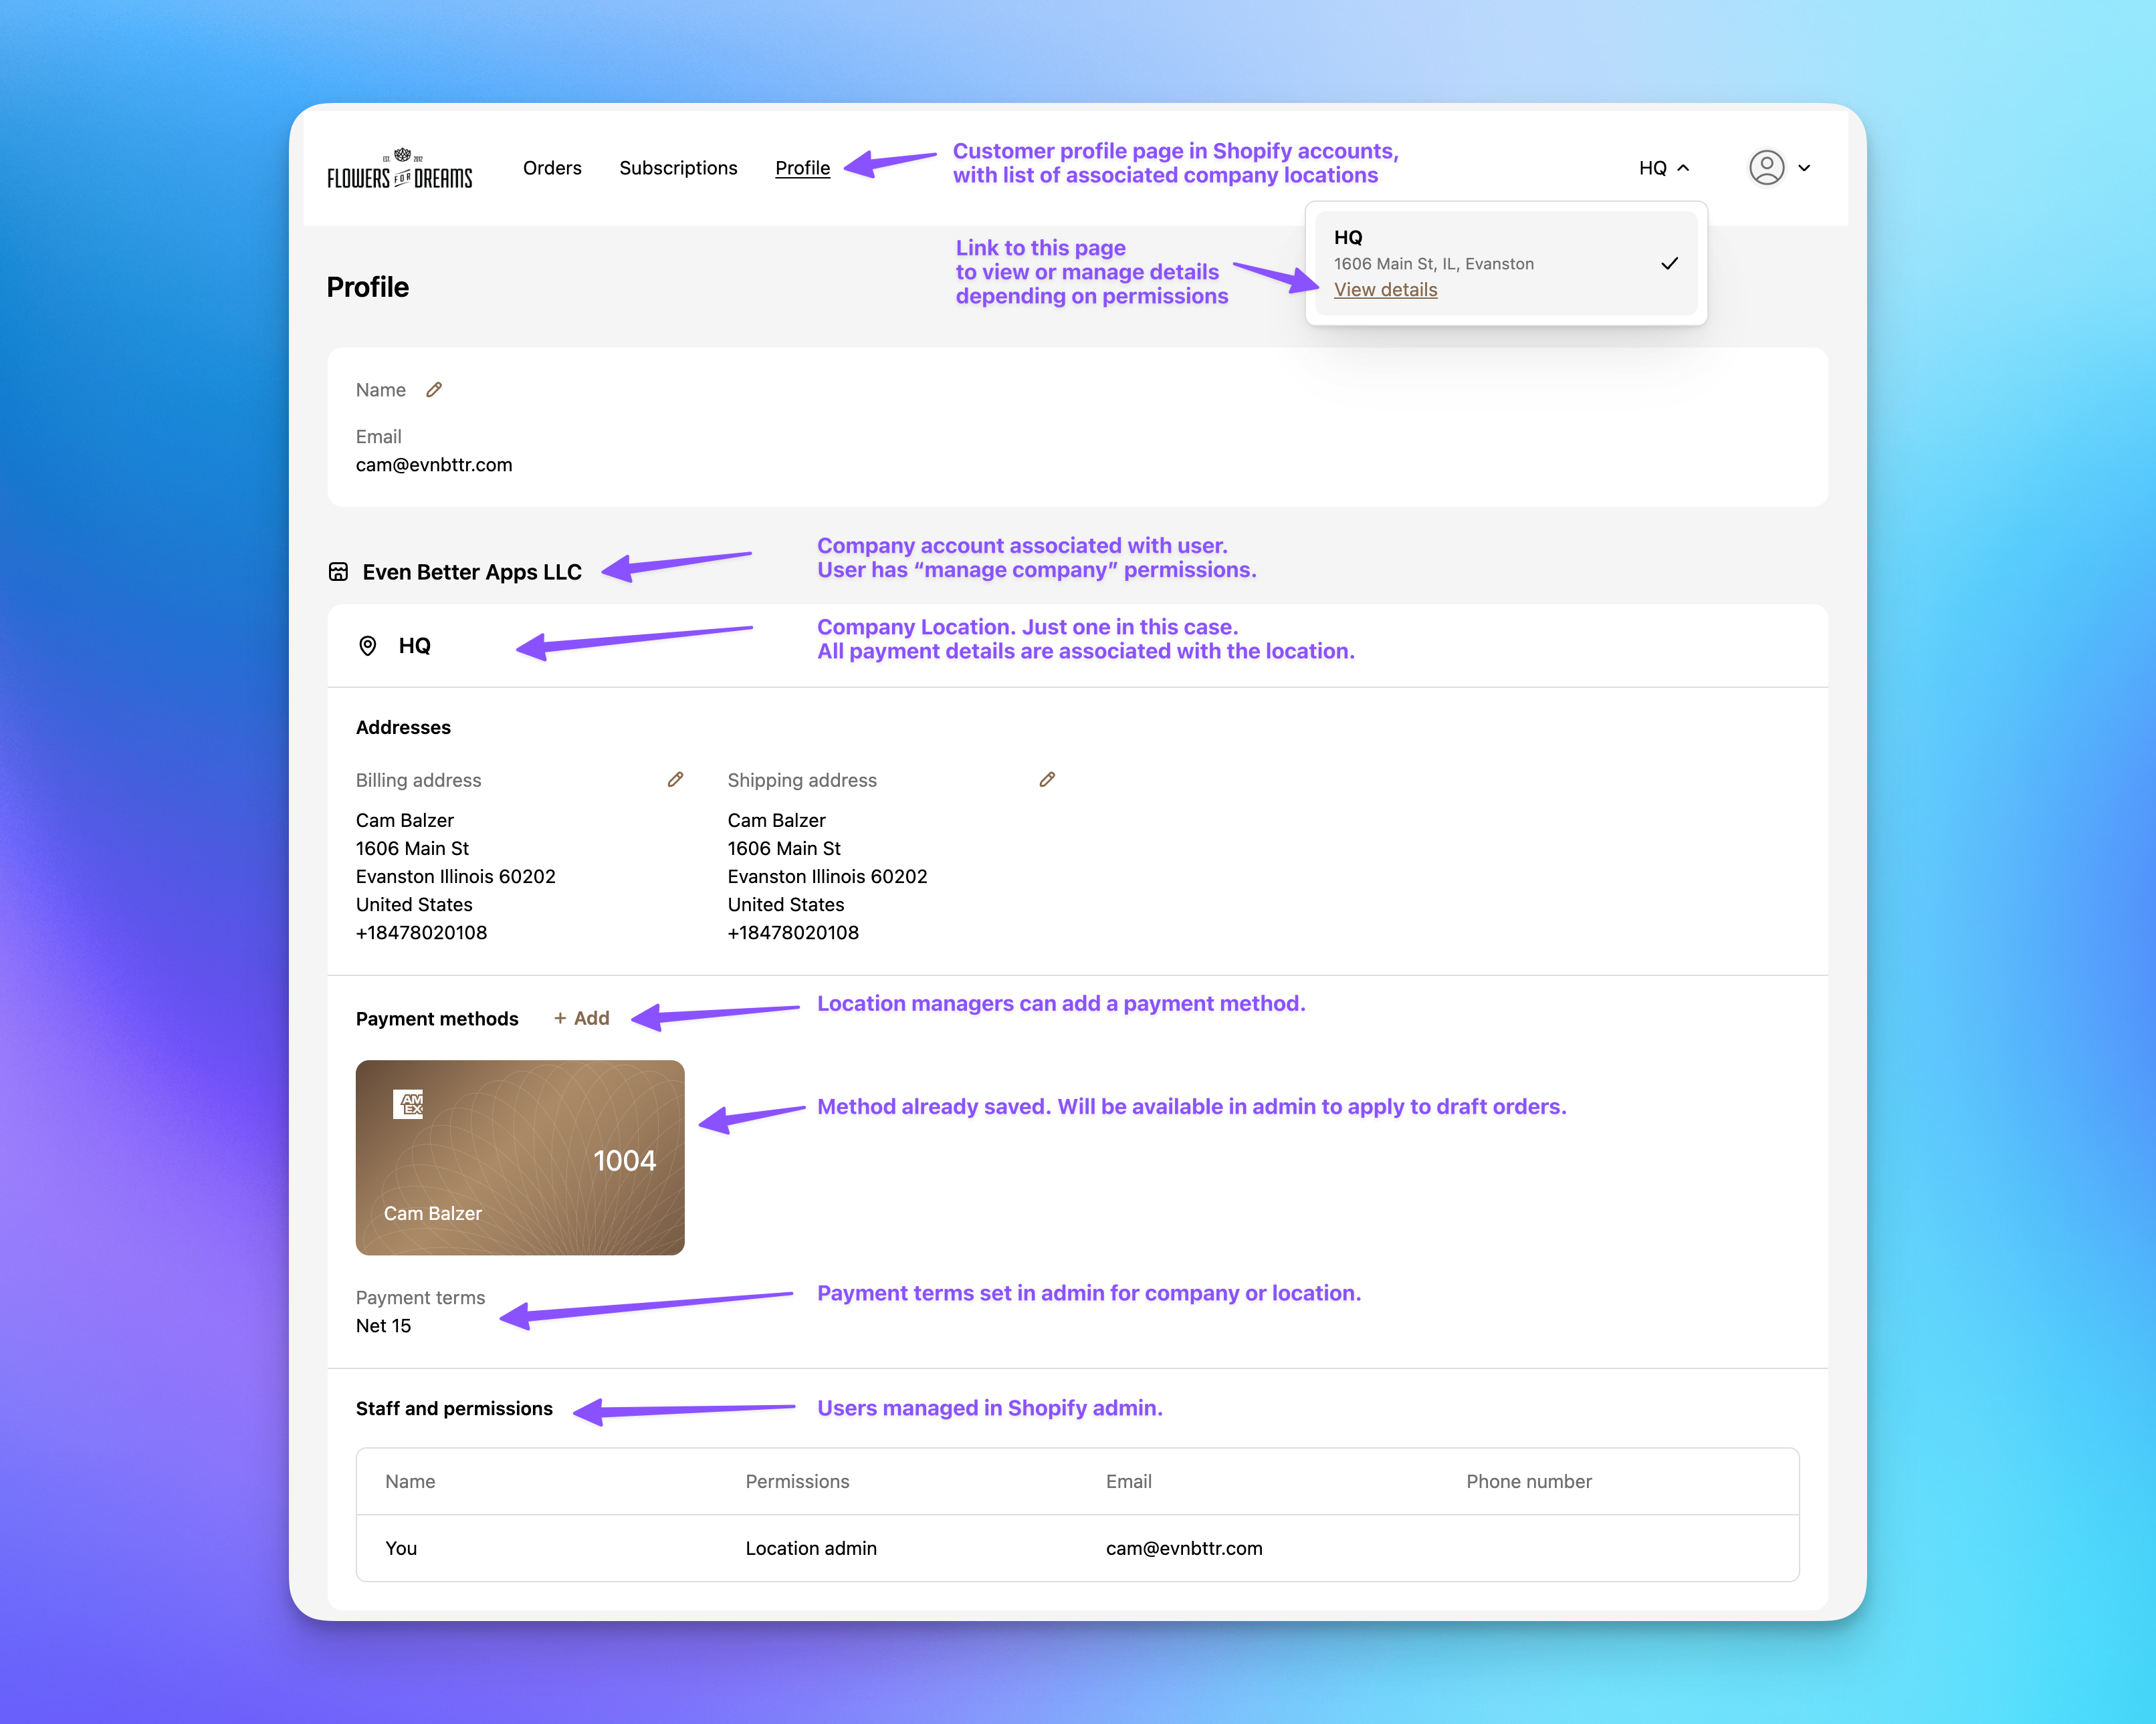Image resolution: width=2156 pixels, height=1724 pixels.
Task: Click the Flowers for Dreams logo
Action: click(399, 168)
